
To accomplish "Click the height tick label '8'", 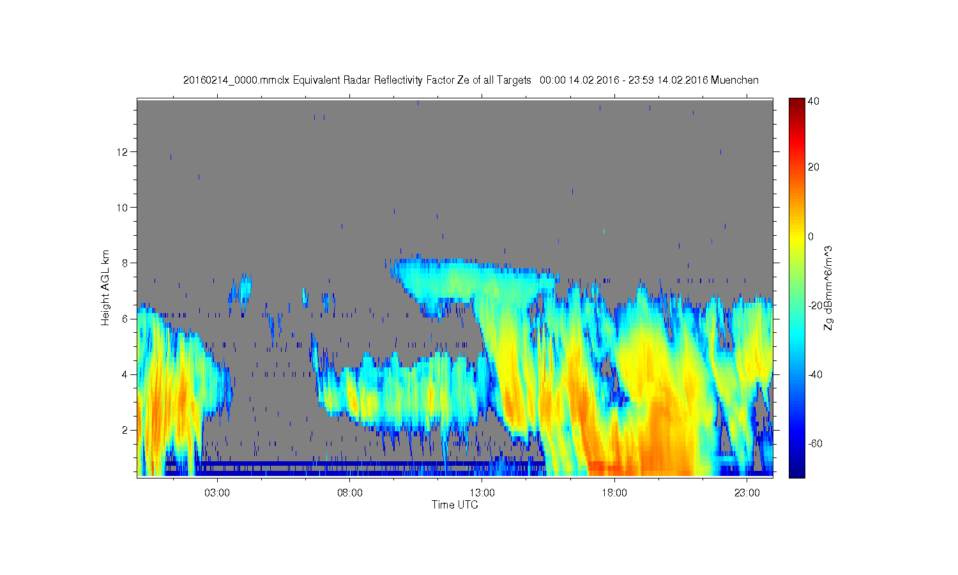I will pos(126,263).
